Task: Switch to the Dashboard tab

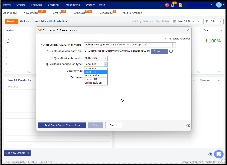Action: tap(10, 13)
